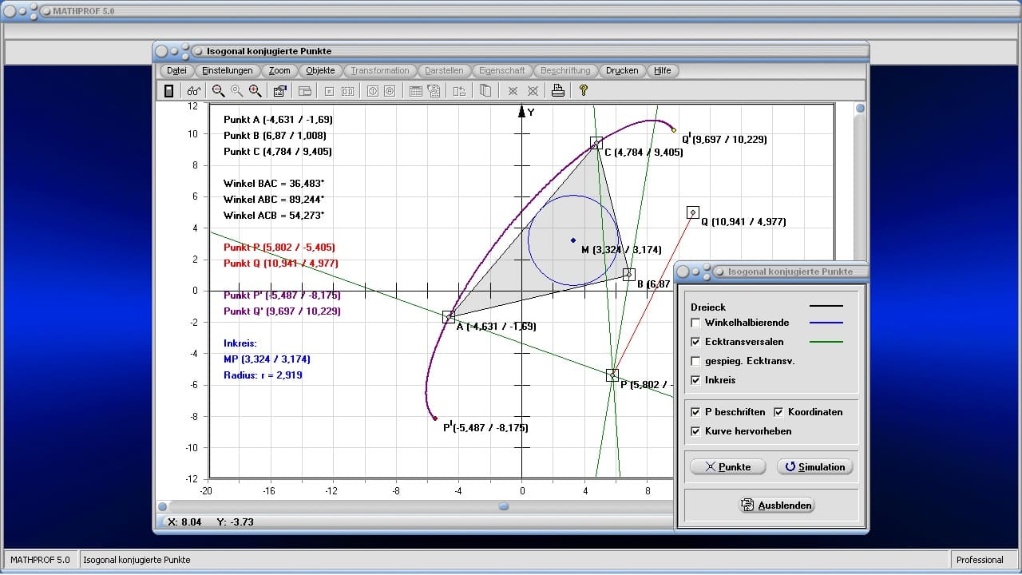
Task: Uncheck the Ecktransversalen checkbox
Action: (695, 342)
